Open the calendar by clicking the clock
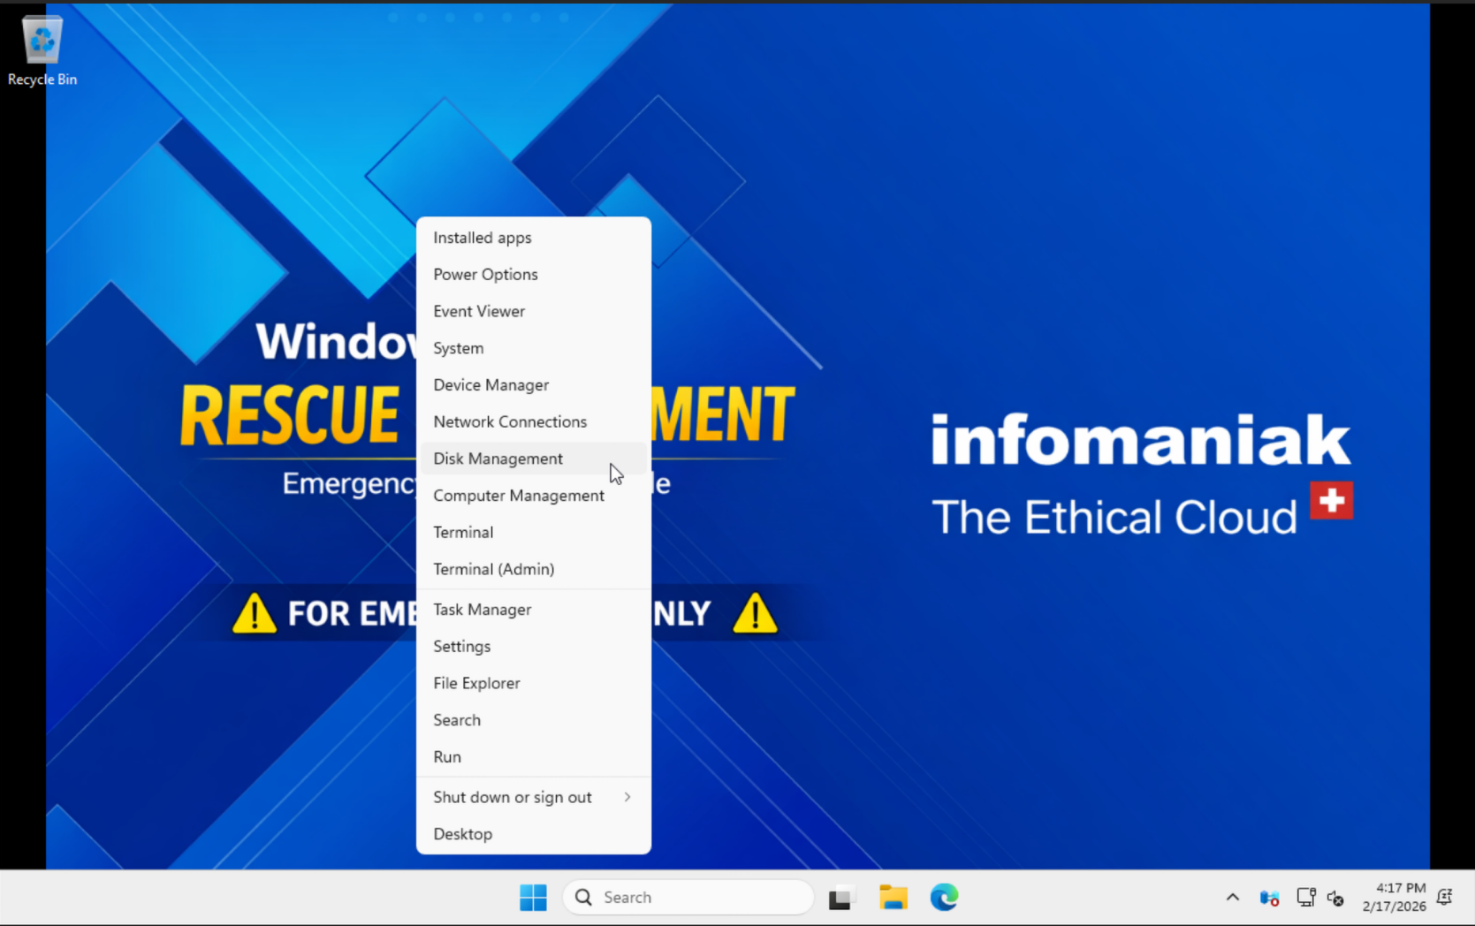1475x926 pixels. tap(1396, 897)
